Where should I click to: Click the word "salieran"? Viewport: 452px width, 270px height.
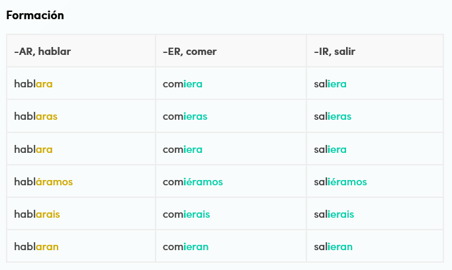coord(334,247)
